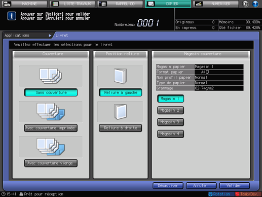This screenshot has width=262, height=197.
Task: Click the 15:41 time display
Action: [11, 194]
